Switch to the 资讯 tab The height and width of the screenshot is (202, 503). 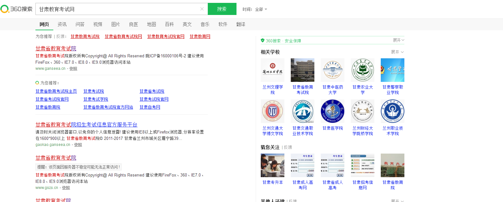(62, 24)
